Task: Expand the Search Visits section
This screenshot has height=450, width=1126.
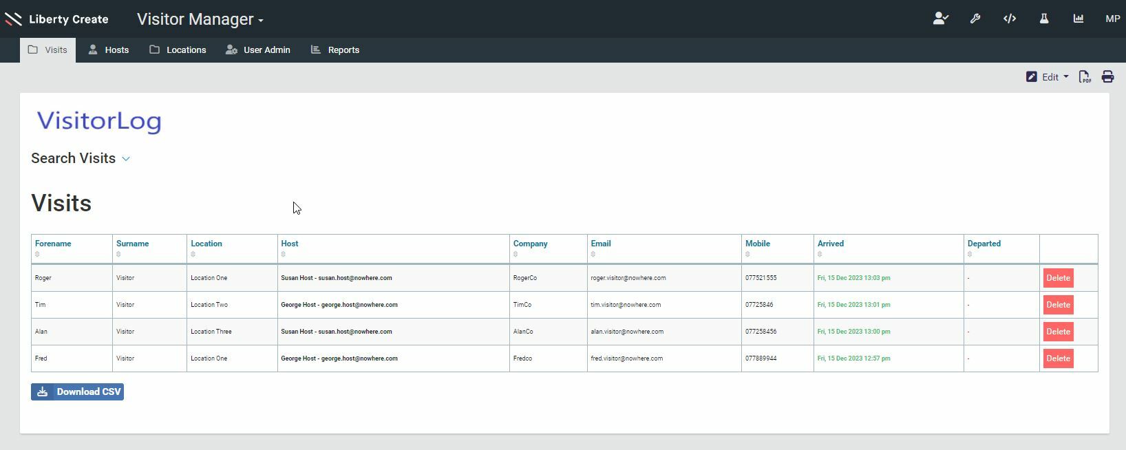Action: [81, 158]
